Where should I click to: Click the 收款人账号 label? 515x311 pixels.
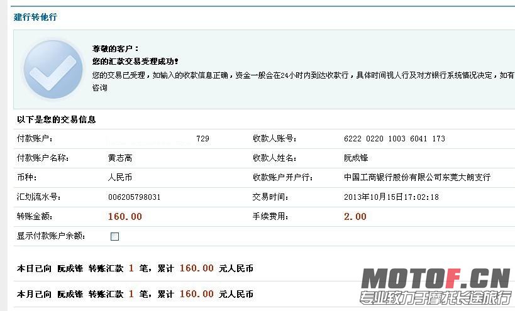275,139
